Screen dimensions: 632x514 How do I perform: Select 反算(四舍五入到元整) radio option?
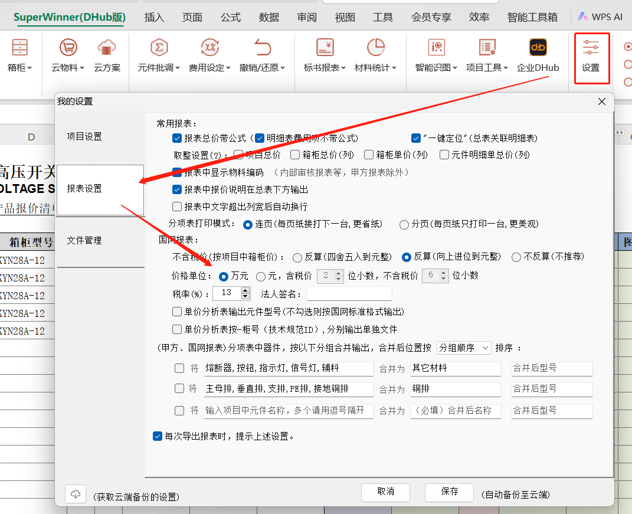(297, 257)
